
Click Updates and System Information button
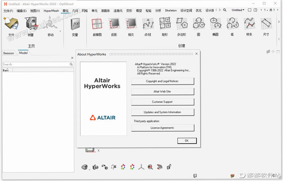tap(162, 112)
